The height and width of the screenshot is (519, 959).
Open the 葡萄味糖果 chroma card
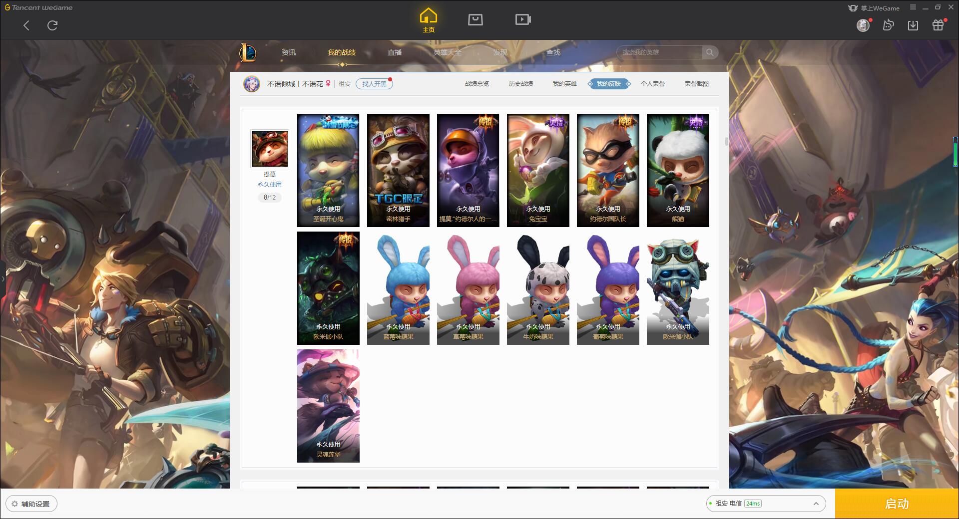tap(608, 288)
